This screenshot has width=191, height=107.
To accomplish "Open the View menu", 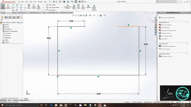I will 26,1.
